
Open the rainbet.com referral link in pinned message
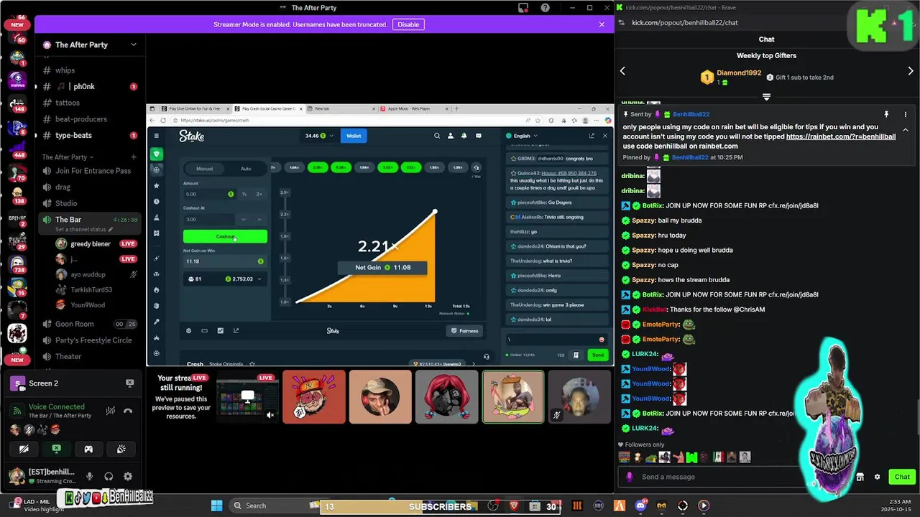coord(840,136)
